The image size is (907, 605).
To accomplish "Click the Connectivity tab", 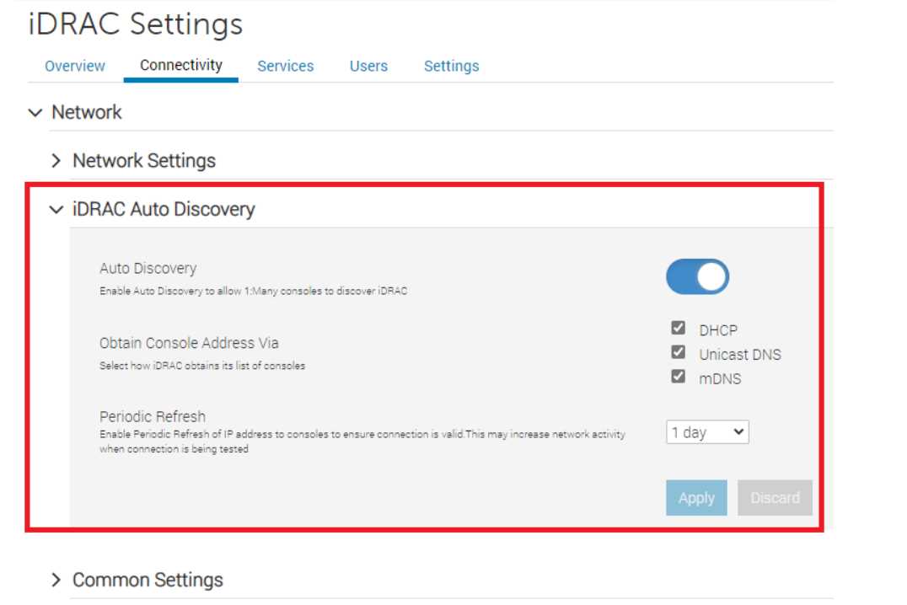I will coord(181,65).
